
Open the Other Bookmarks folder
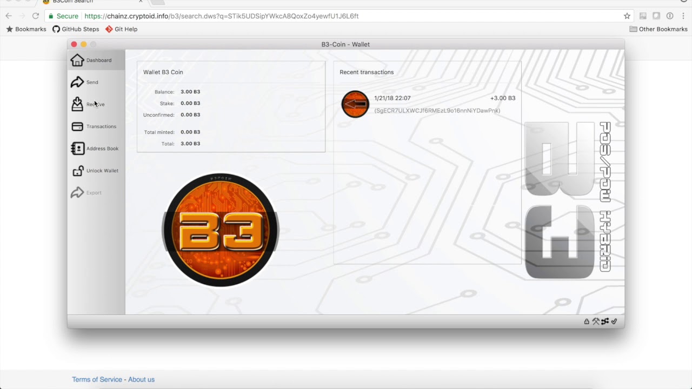(x=658, y=29)
